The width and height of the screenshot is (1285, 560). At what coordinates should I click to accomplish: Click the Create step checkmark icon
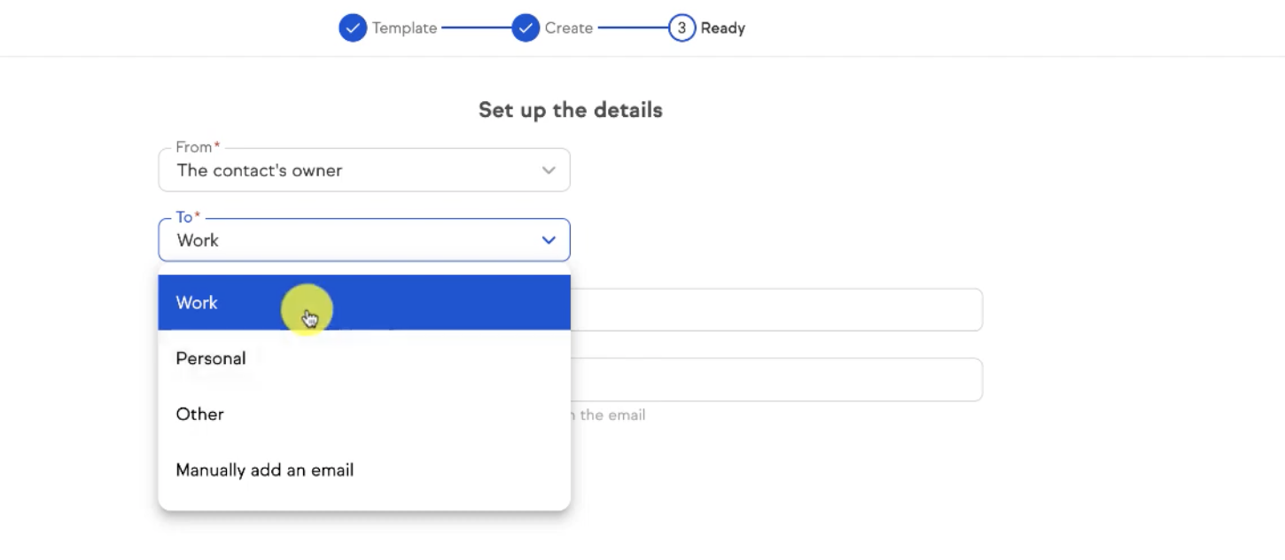click(x=526, y=27)
